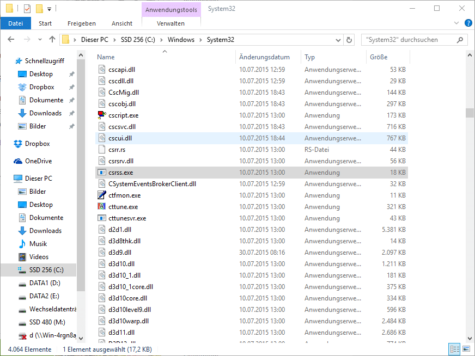Select the file cscsvc.dll
The width and height of the screenshot is (475, 356).
click(252, 126)
